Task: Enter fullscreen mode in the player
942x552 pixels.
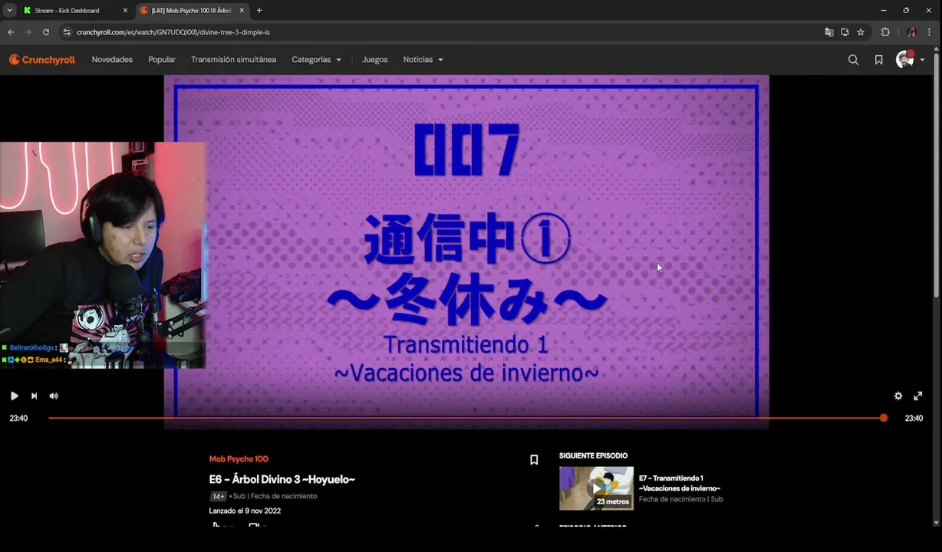Action: [917, 396]
